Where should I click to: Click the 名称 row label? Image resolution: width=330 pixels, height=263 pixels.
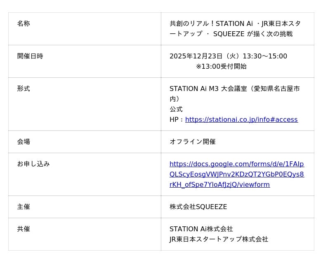point(24,24)
